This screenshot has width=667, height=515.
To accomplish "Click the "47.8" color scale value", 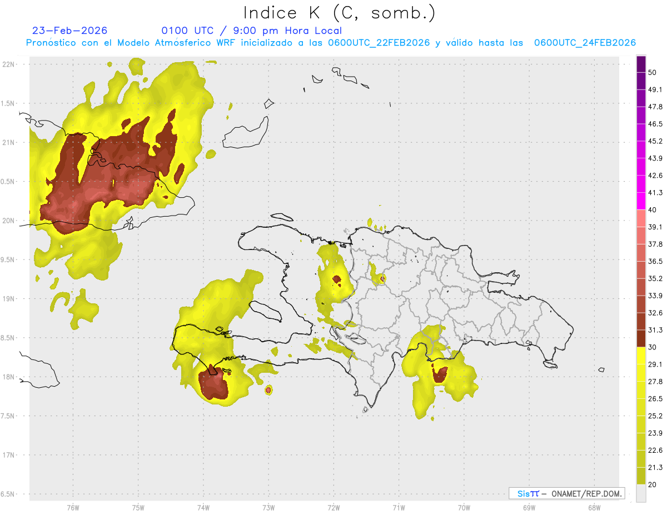I will point(655,107).
